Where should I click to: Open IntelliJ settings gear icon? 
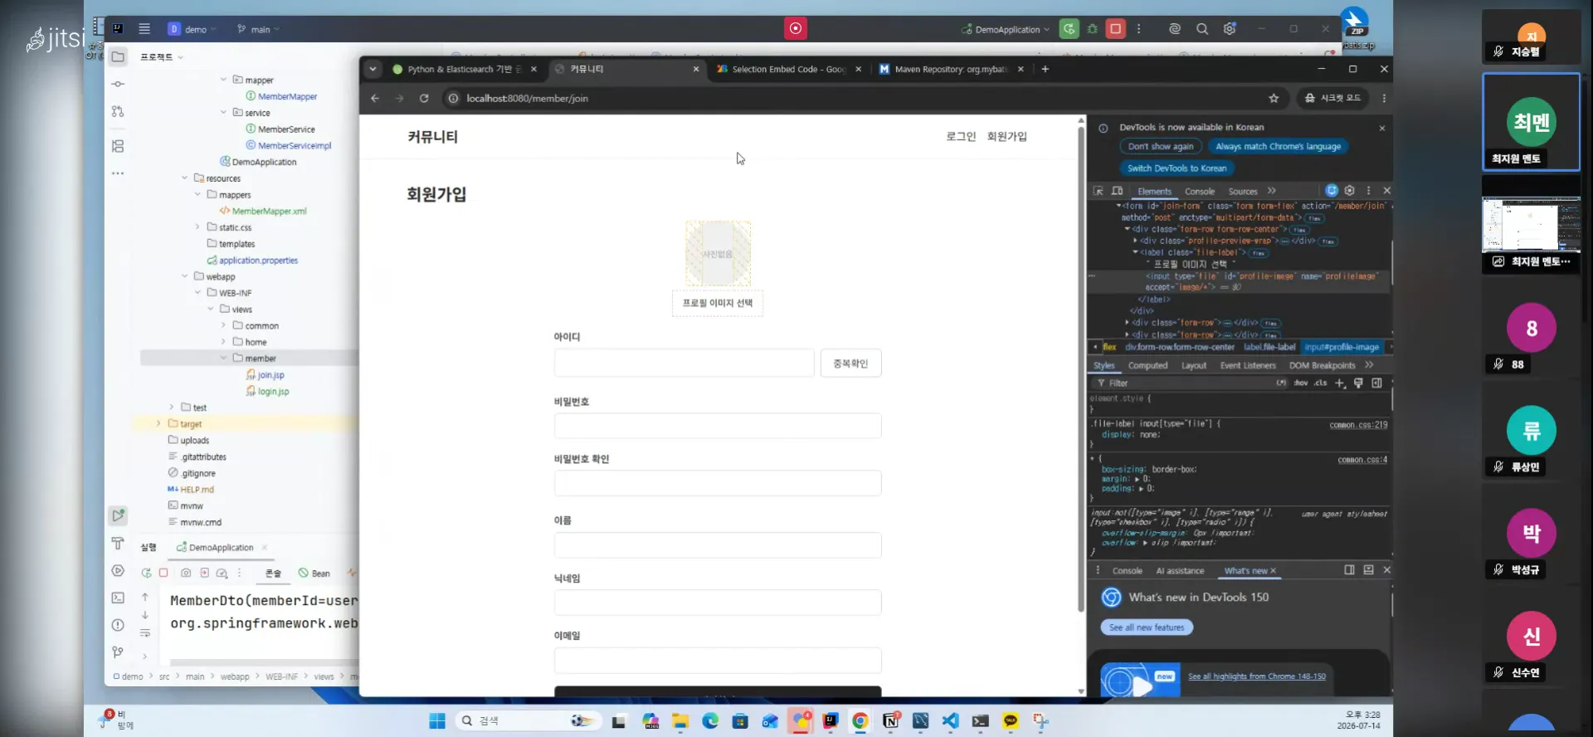tap(1230, 29)
